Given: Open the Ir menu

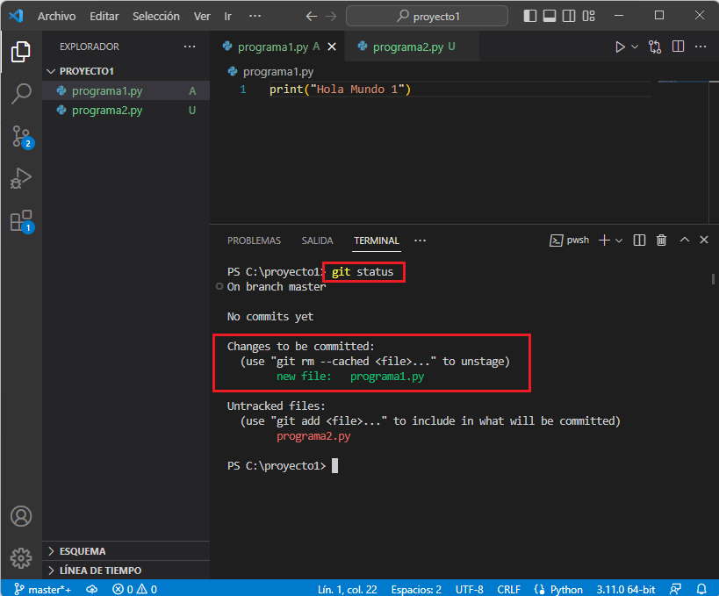Looking at the screenshot, I should coord(228,17).
